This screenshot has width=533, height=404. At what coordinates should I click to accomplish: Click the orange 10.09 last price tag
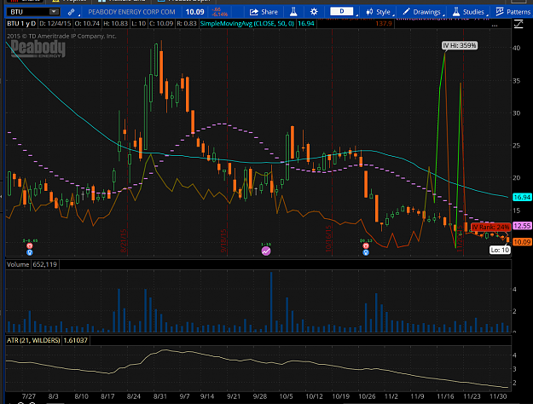point(522,242)
